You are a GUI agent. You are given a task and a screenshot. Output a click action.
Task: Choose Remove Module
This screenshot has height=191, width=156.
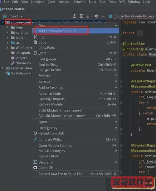tap(76, 104)
